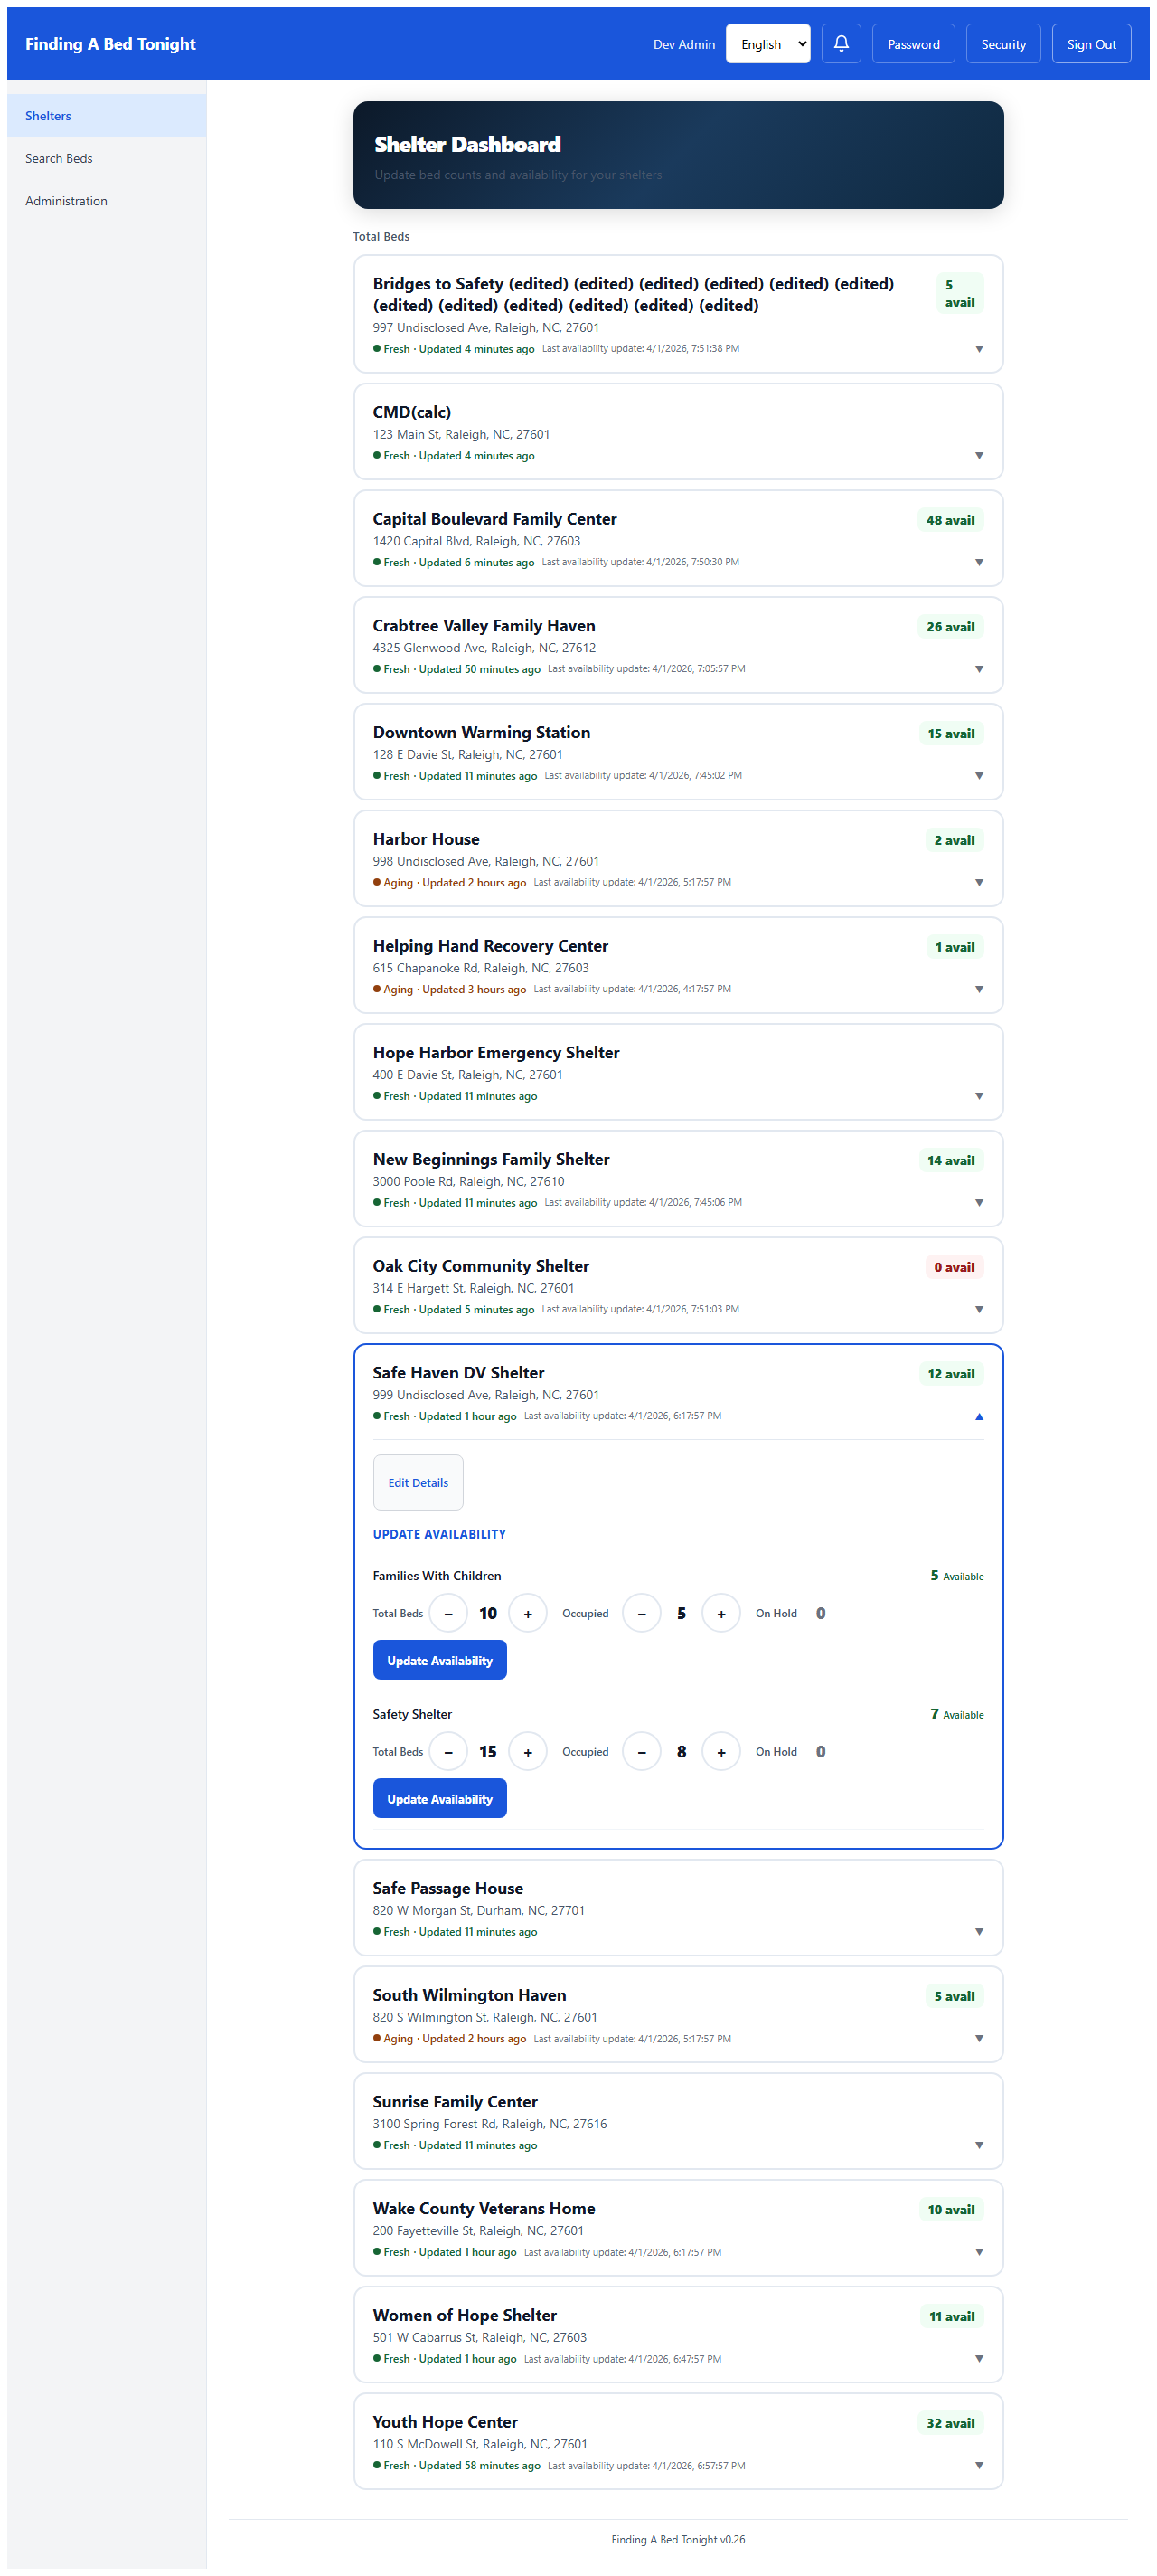Viewport: 1157px width, 2576px height.
Task: Expand the Oak City Community Shelter card
Action: (x=978, y=1309)
